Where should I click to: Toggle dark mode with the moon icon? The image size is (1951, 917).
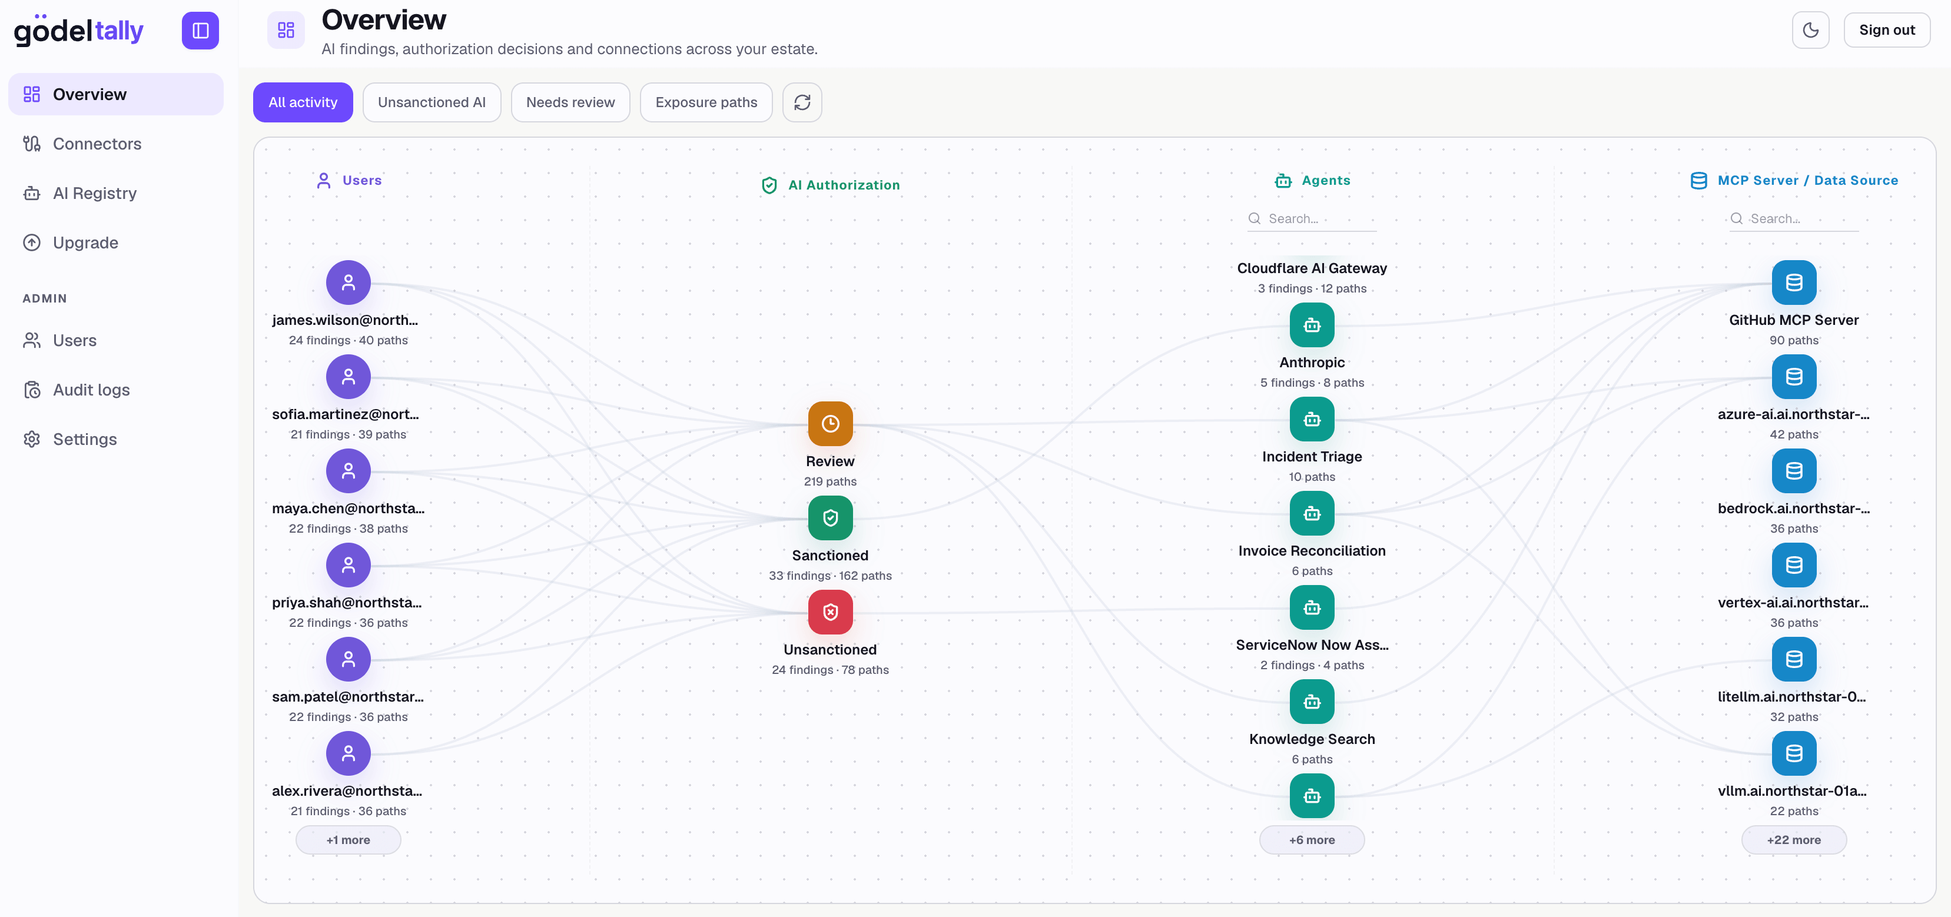coord(1810,30)
